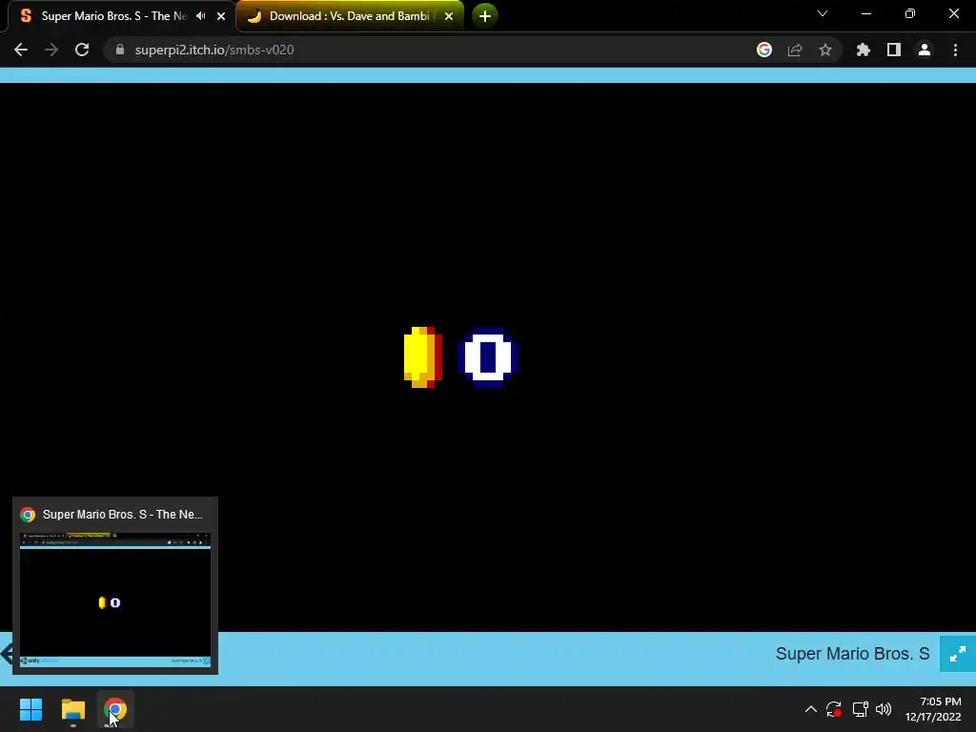Open the Chrome three-dot menu

click(x=955, y=50)
